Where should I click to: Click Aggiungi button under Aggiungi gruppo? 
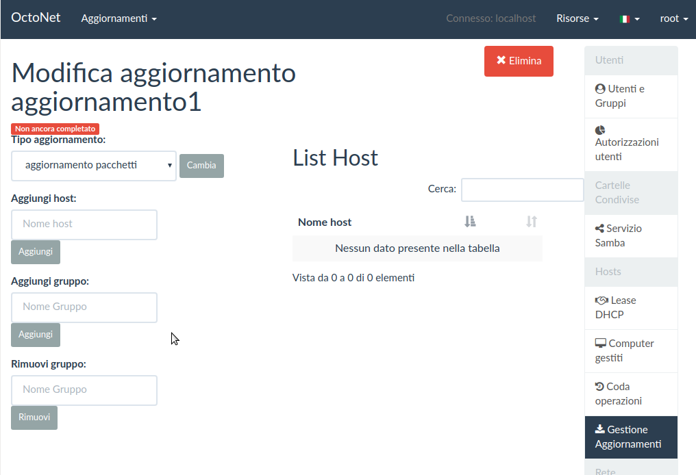(x=36, y=335)
